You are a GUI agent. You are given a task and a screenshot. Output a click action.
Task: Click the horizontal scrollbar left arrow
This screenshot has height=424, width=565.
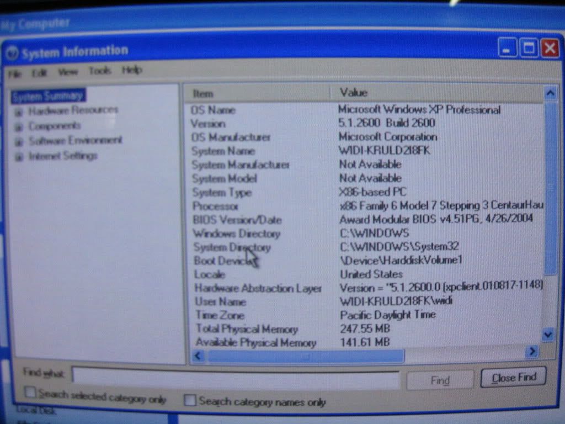198,356
